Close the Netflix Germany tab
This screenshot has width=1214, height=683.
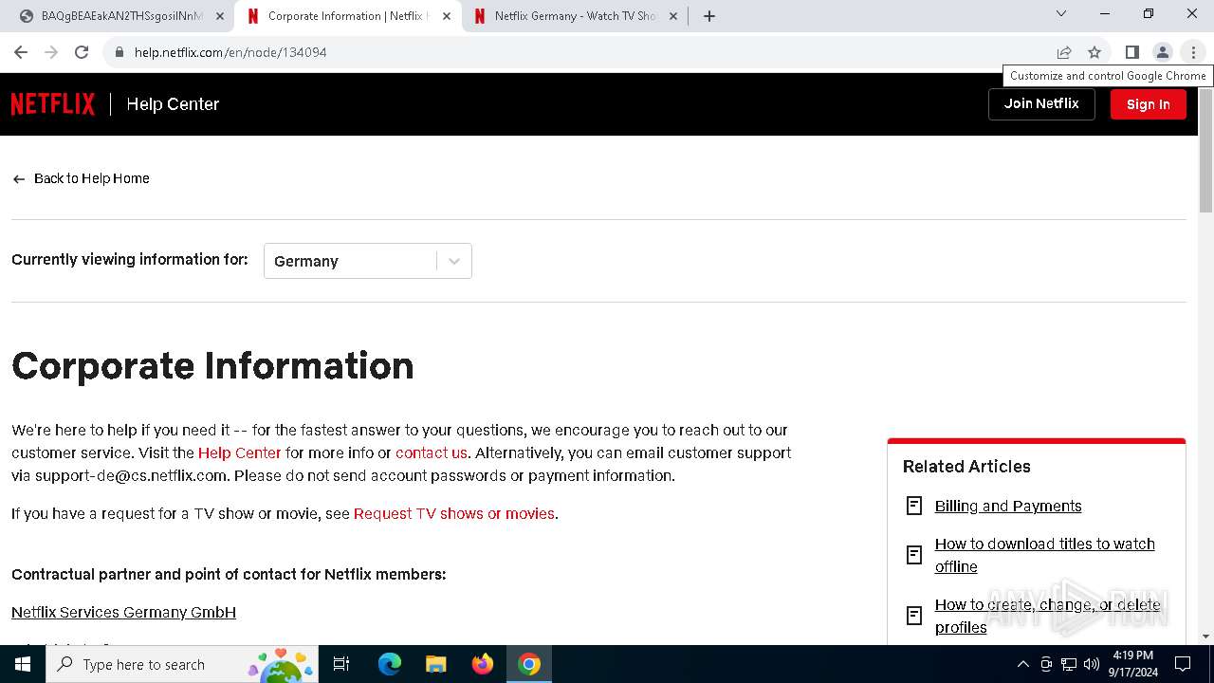click(673, 16)
